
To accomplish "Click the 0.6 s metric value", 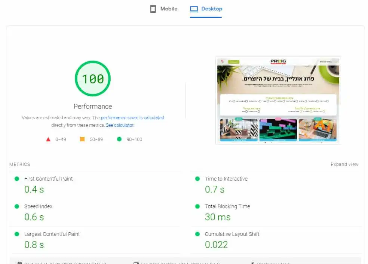I will click(34, 217).
